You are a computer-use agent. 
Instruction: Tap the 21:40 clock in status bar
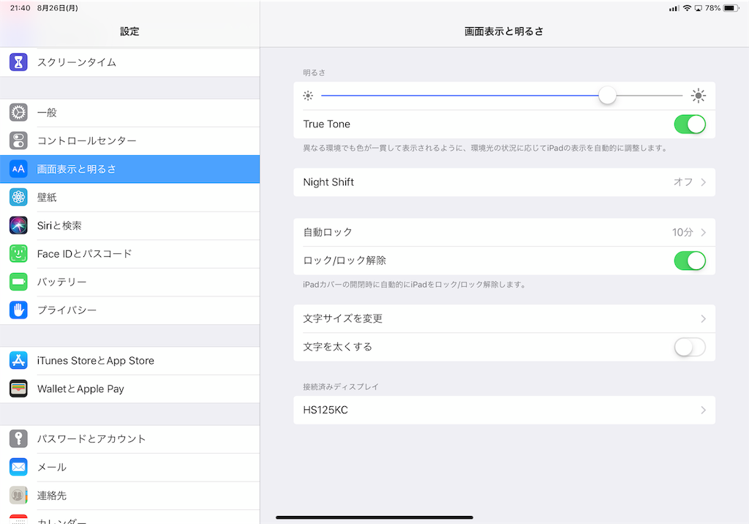[20, 8]
